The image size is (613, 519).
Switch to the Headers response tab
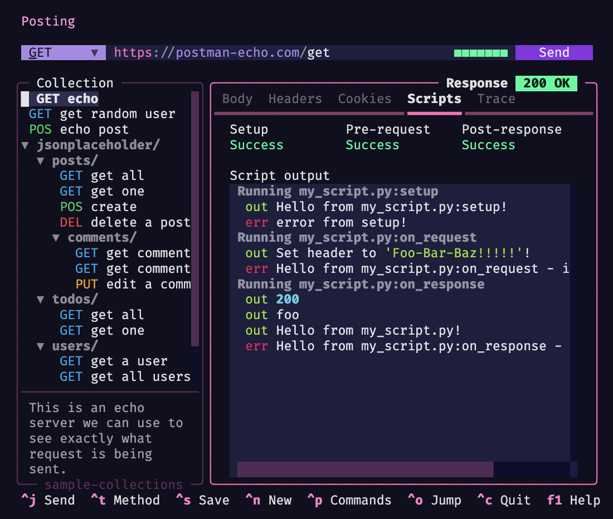click(x=295, y=99)
